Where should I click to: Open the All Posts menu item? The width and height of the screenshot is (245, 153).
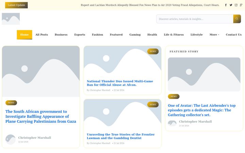[42, 35]
